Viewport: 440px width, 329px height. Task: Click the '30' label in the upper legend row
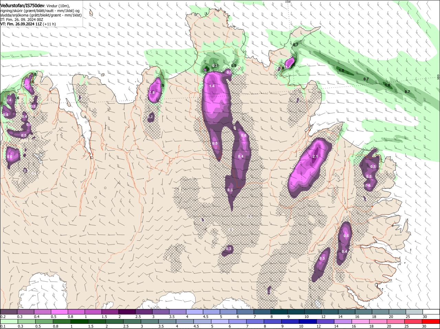click(425, 316)
